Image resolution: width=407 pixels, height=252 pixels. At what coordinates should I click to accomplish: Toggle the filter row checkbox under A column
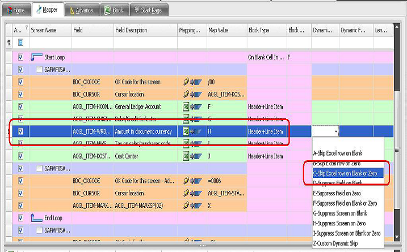(x=20, y=42)
